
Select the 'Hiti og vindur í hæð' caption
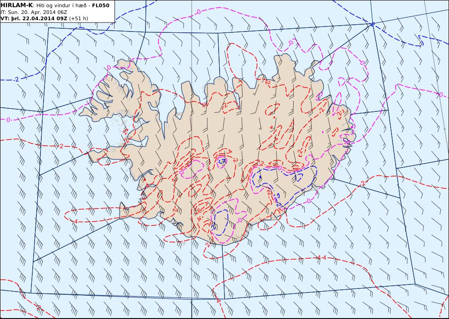pos(61,5)
